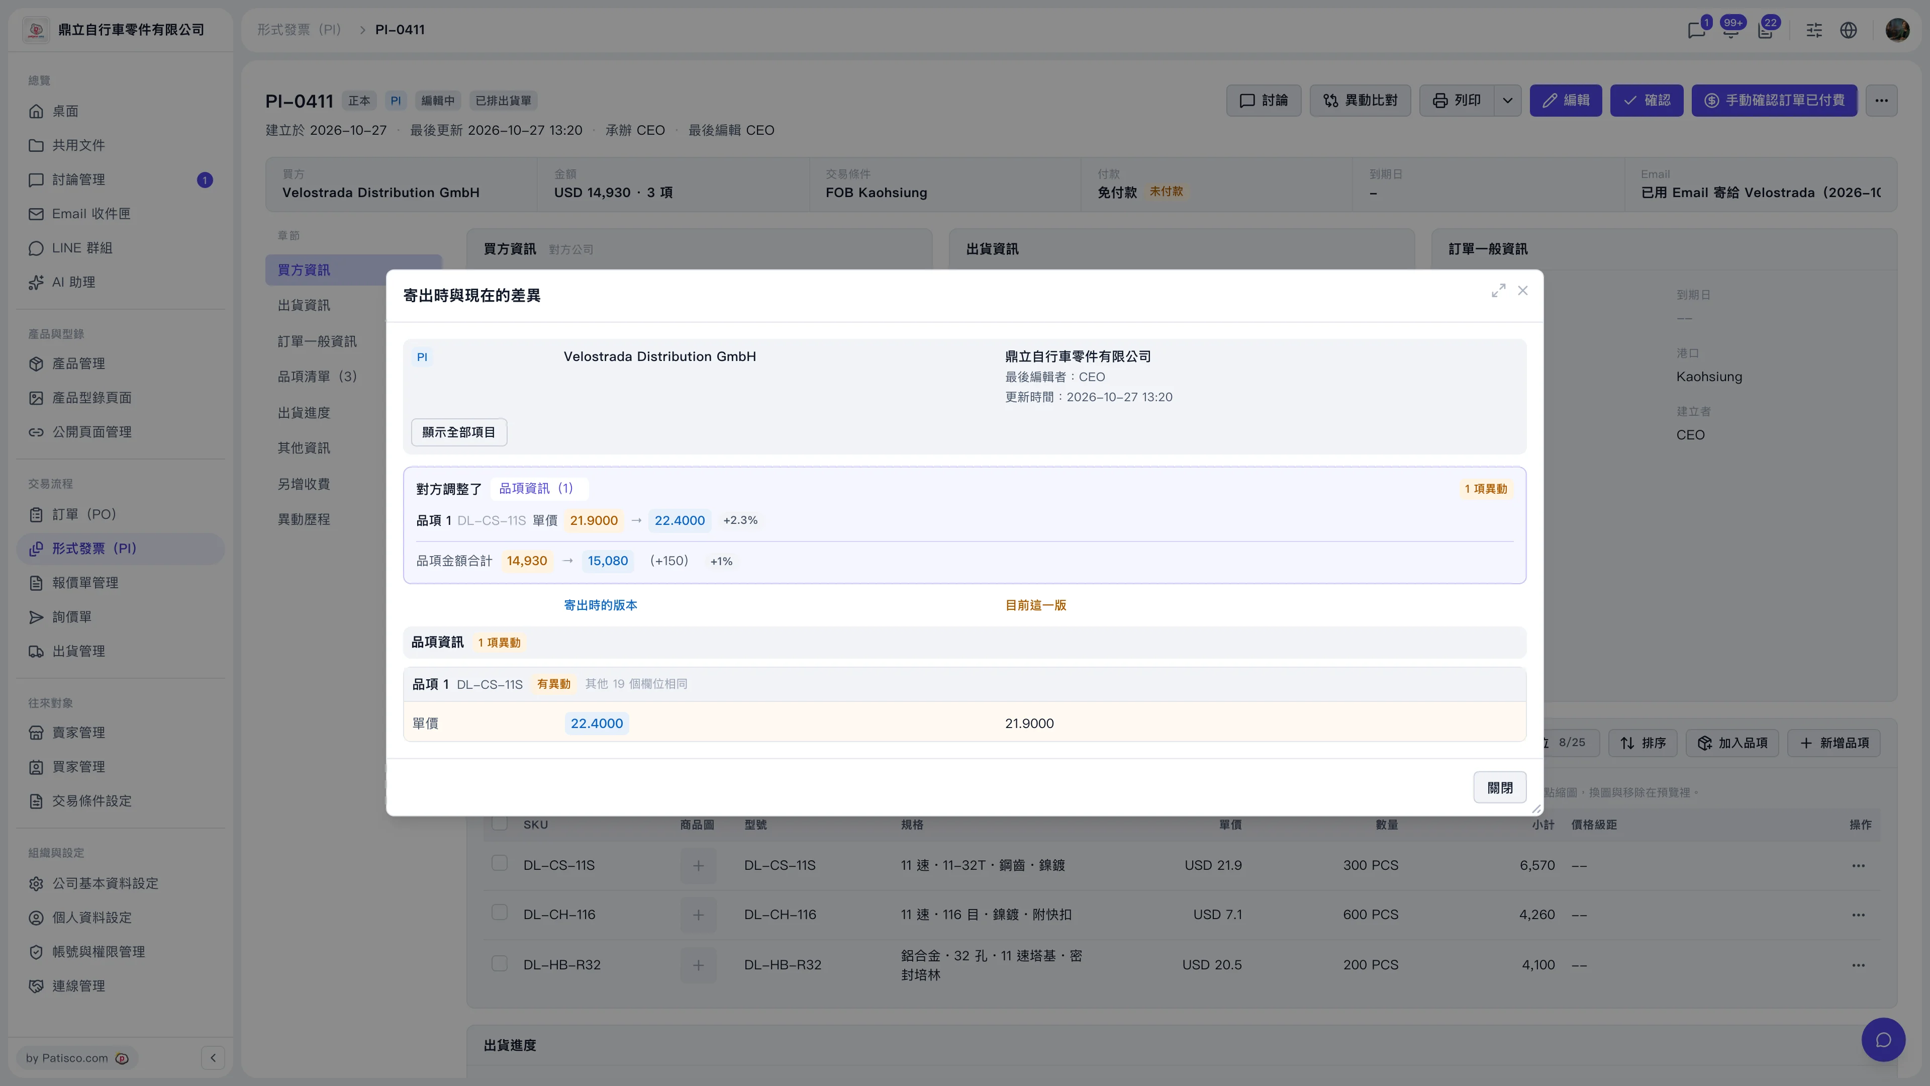Open row actions menu for DL-HB-R32
This screenshot has width=1930, height=1086.
(x=1858, y=965)
